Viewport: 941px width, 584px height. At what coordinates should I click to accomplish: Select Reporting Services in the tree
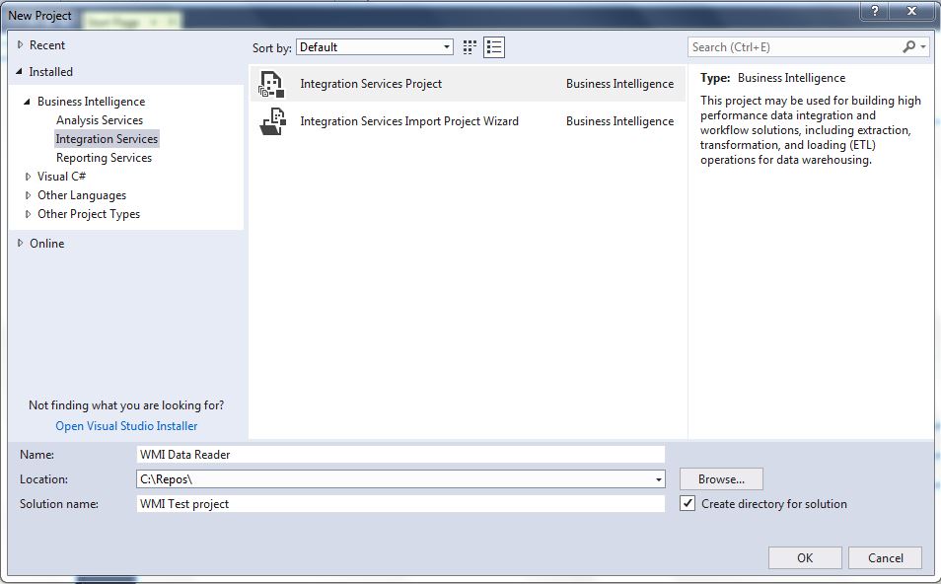pyautogui.click(x=104, y=158)
